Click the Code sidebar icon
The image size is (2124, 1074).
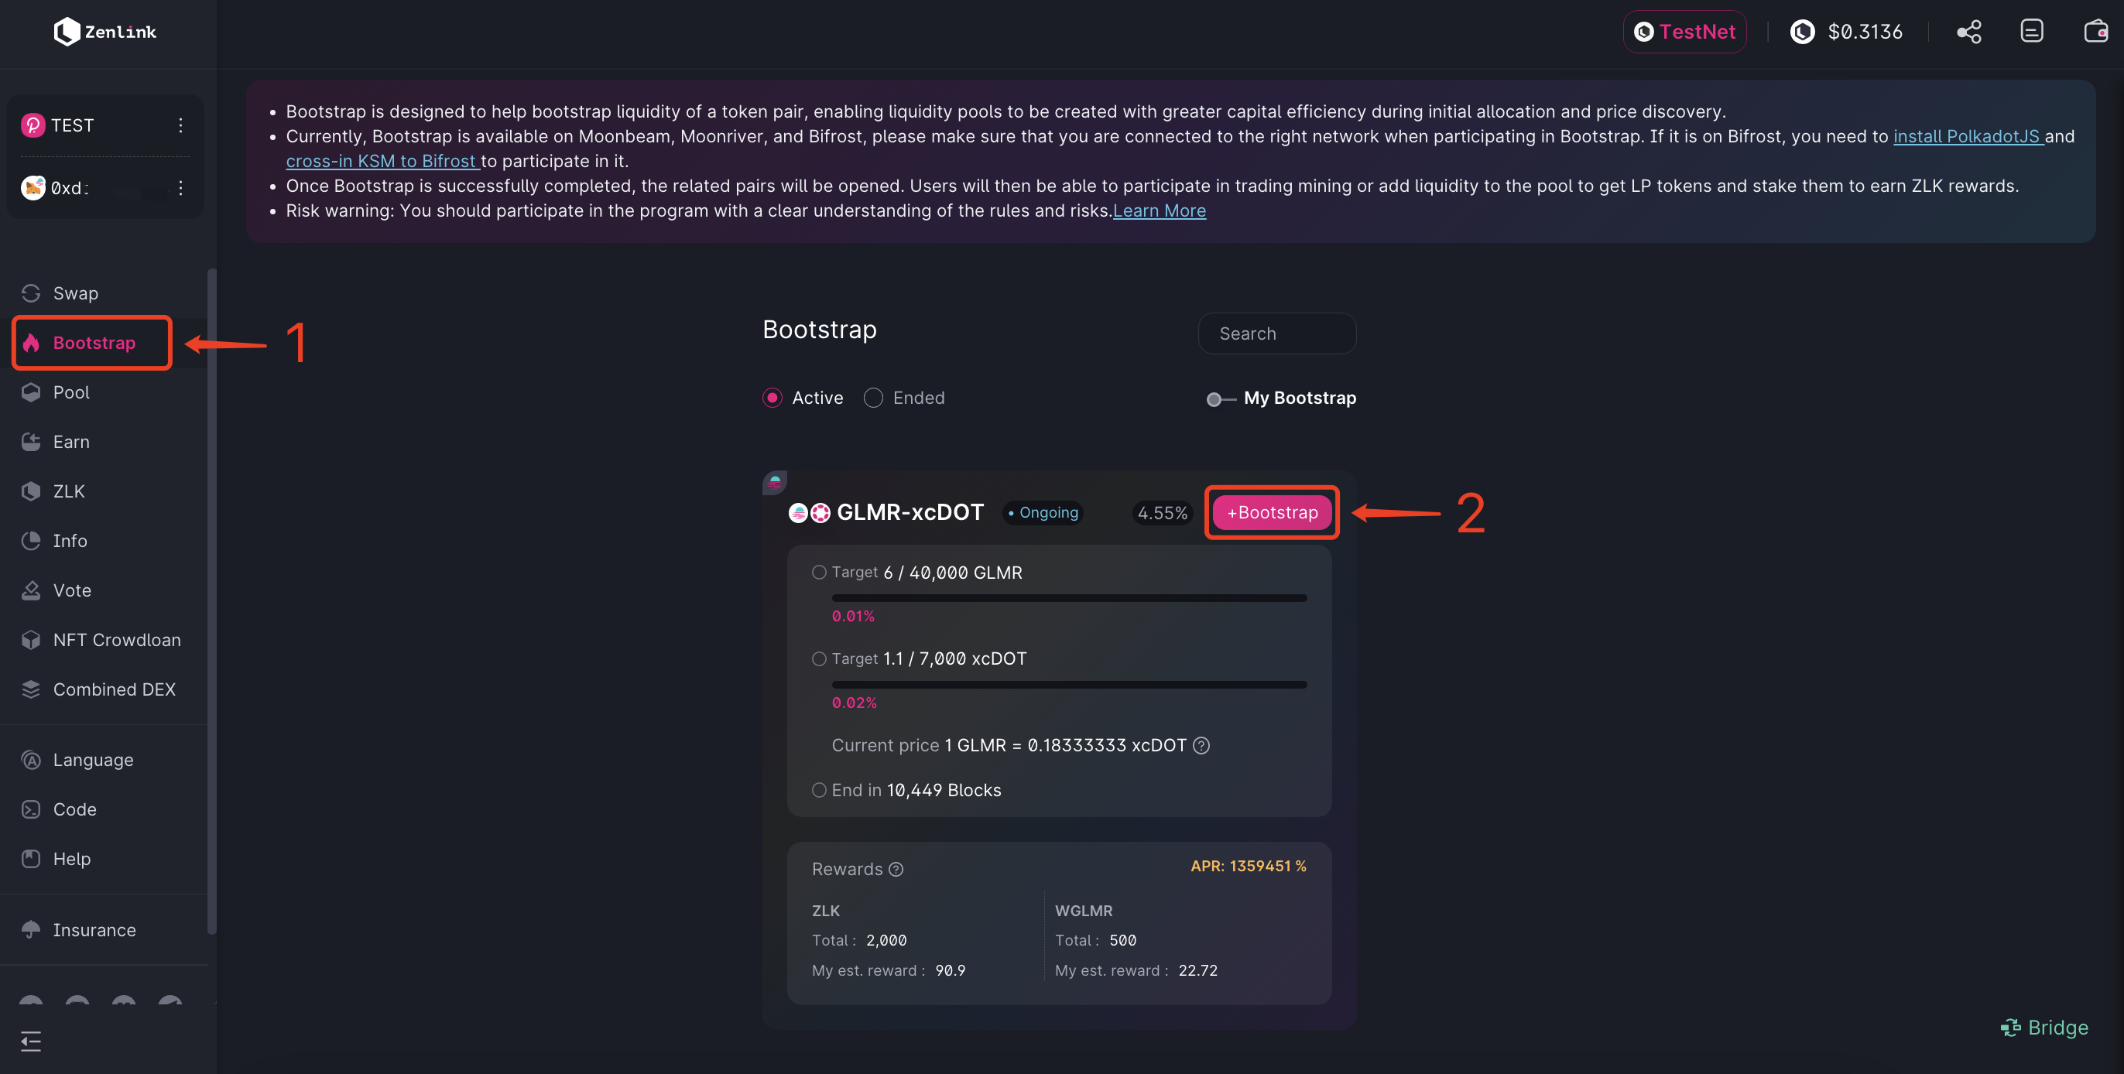[31, 809]
